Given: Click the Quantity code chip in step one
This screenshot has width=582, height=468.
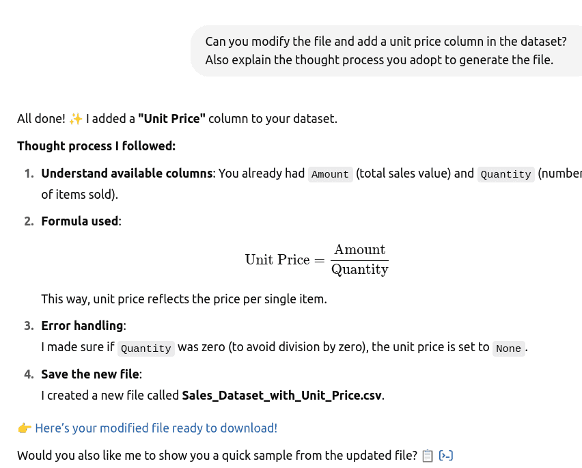Looking at the screenshot, I should [x=505, y=174].
